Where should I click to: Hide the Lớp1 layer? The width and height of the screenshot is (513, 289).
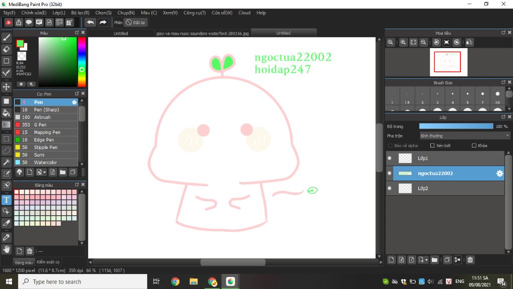pos(389,158)
